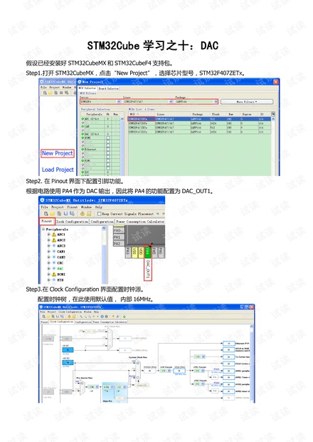Viewport: 313px width, 442px height.
Task: Click Save As double-disk icon in Pinout window toolbar
Action: (72, 214)
